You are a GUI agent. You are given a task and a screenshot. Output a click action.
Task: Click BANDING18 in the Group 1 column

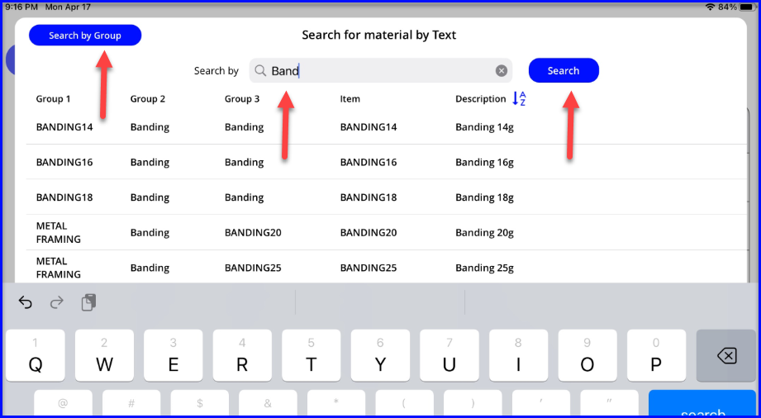point(64,197)
